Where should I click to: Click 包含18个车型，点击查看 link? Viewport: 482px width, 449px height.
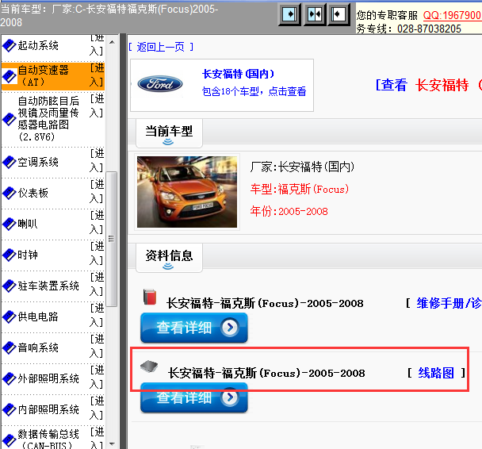pyautogui.click(x=254, y=91)
